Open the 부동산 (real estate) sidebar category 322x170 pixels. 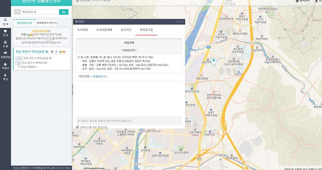tap(5, 66)
